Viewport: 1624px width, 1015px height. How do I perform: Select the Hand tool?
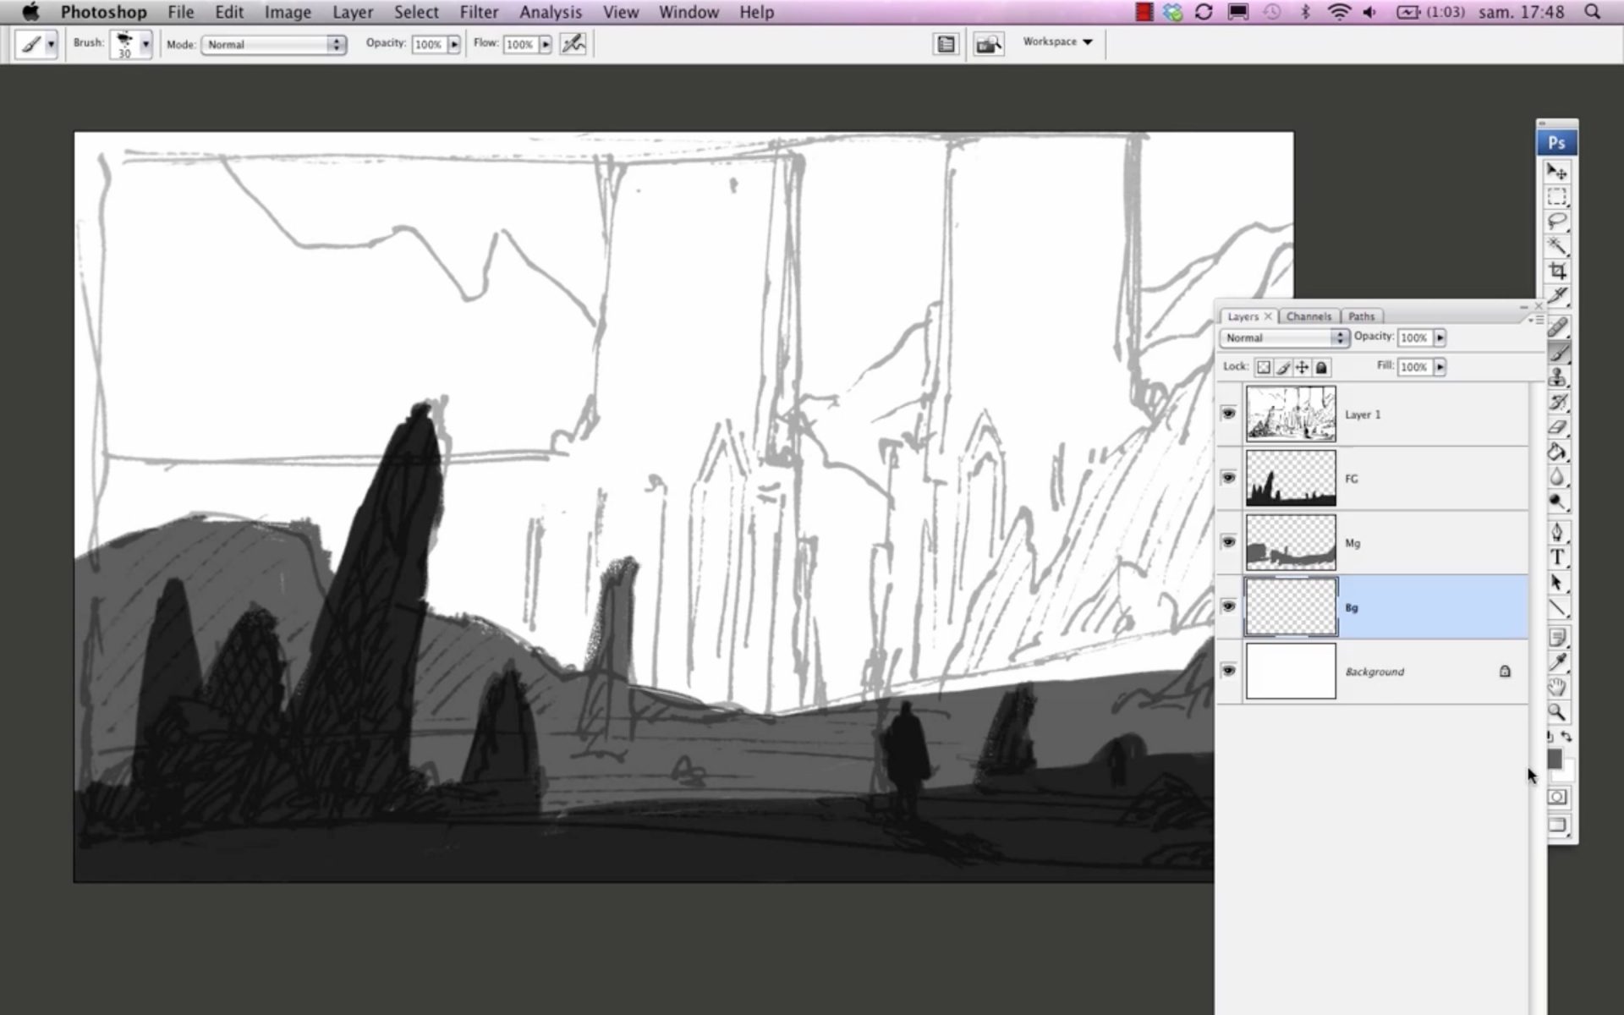[1556, 687]
